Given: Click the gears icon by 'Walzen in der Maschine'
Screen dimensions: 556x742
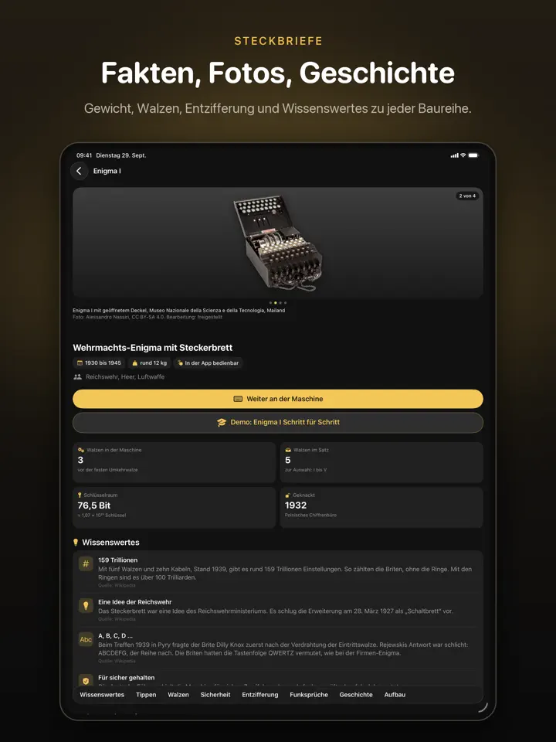Looking at the screenshot, I should click(81, 450).
